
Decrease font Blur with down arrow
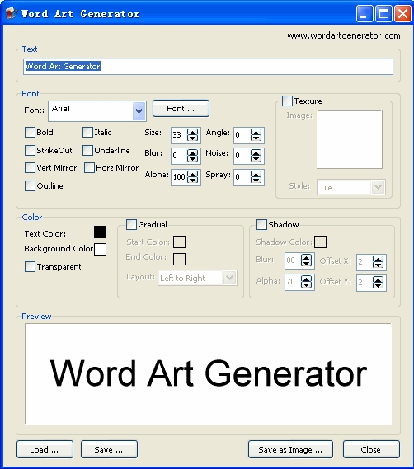point(192,159)
